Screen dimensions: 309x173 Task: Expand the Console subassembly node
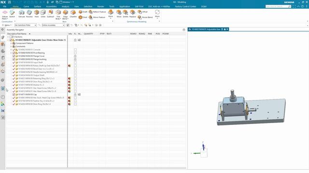click(11, 49)
